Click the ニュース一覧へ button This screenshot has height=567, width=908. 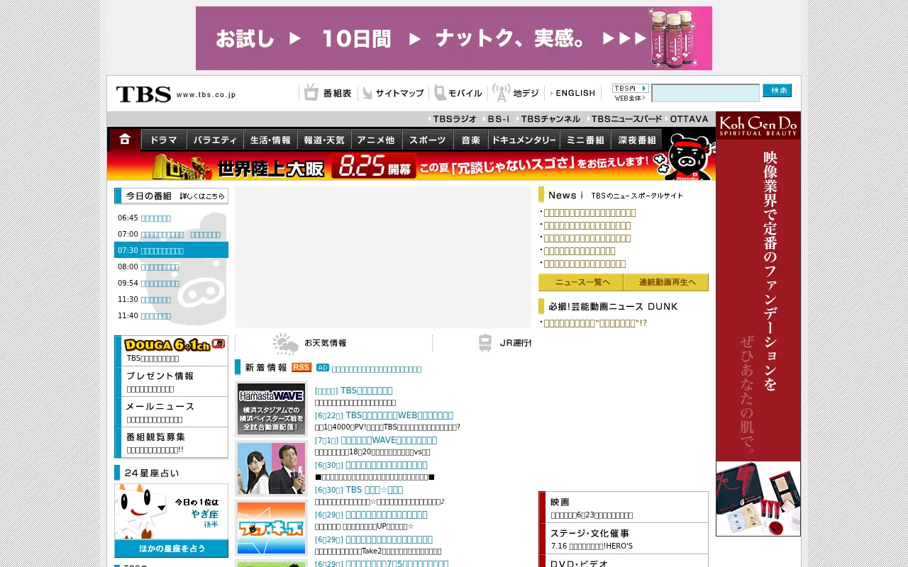click(581, 282)
